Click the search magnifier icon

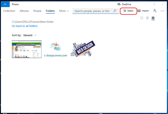click(x=115, y=11)
